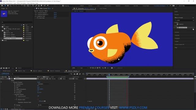Image resolution: width=196 pixels, height=110 pixels.
Task: Open the Animation menu
Action: (x=24, y=3)
